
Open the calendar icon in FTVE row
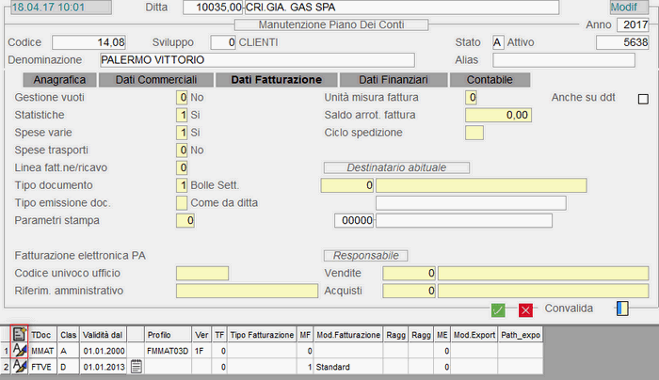pyautogui.click(x=136, y=366)
